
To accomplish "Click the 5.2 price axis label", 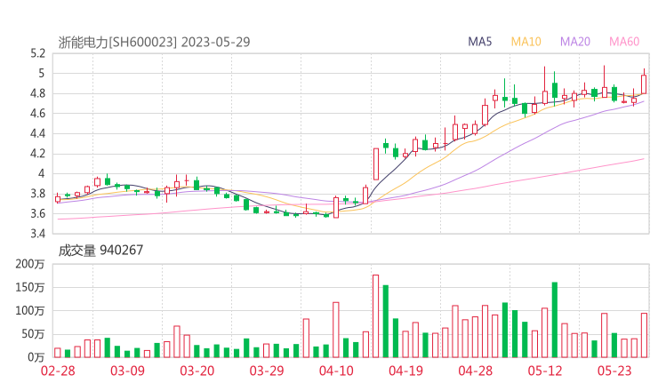I will (37, 53).
